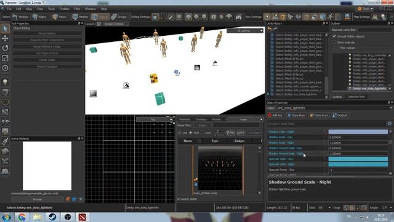Viewport: 394px width, 222px height.
Task: Open Class ent_dota_lightinfo dropdown
Action: (334, 108)
